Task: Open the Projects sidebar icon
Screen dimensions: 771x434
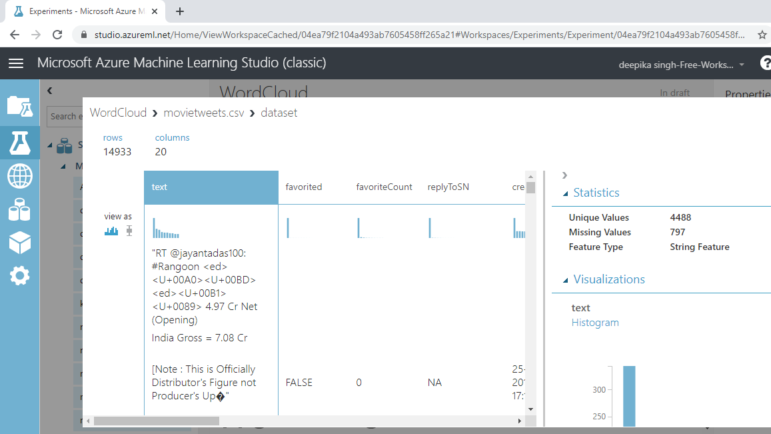Action: pyautogui.click(x=20, y=106)
